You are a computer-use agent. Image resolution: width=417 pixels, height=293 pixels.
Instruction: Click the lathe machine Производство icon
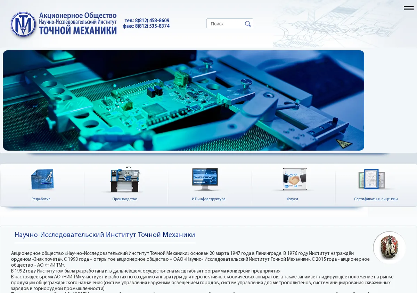point(125,179)
